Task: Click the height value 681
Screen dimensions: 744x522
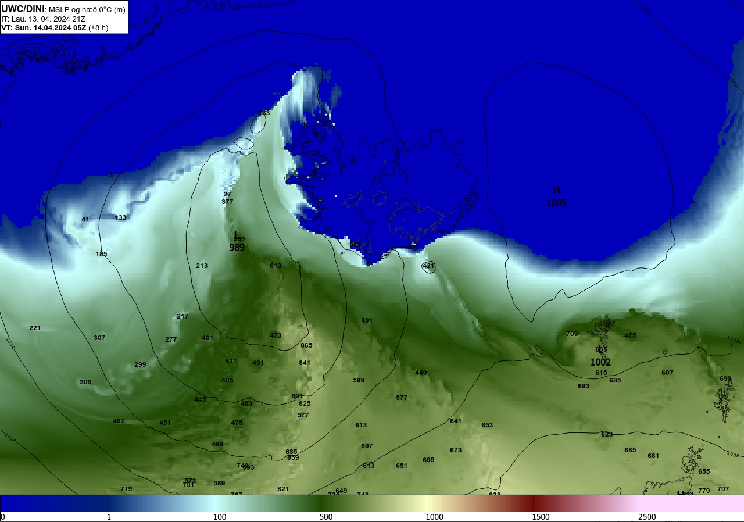Action: pyautogui.click(x=653, y=456)
